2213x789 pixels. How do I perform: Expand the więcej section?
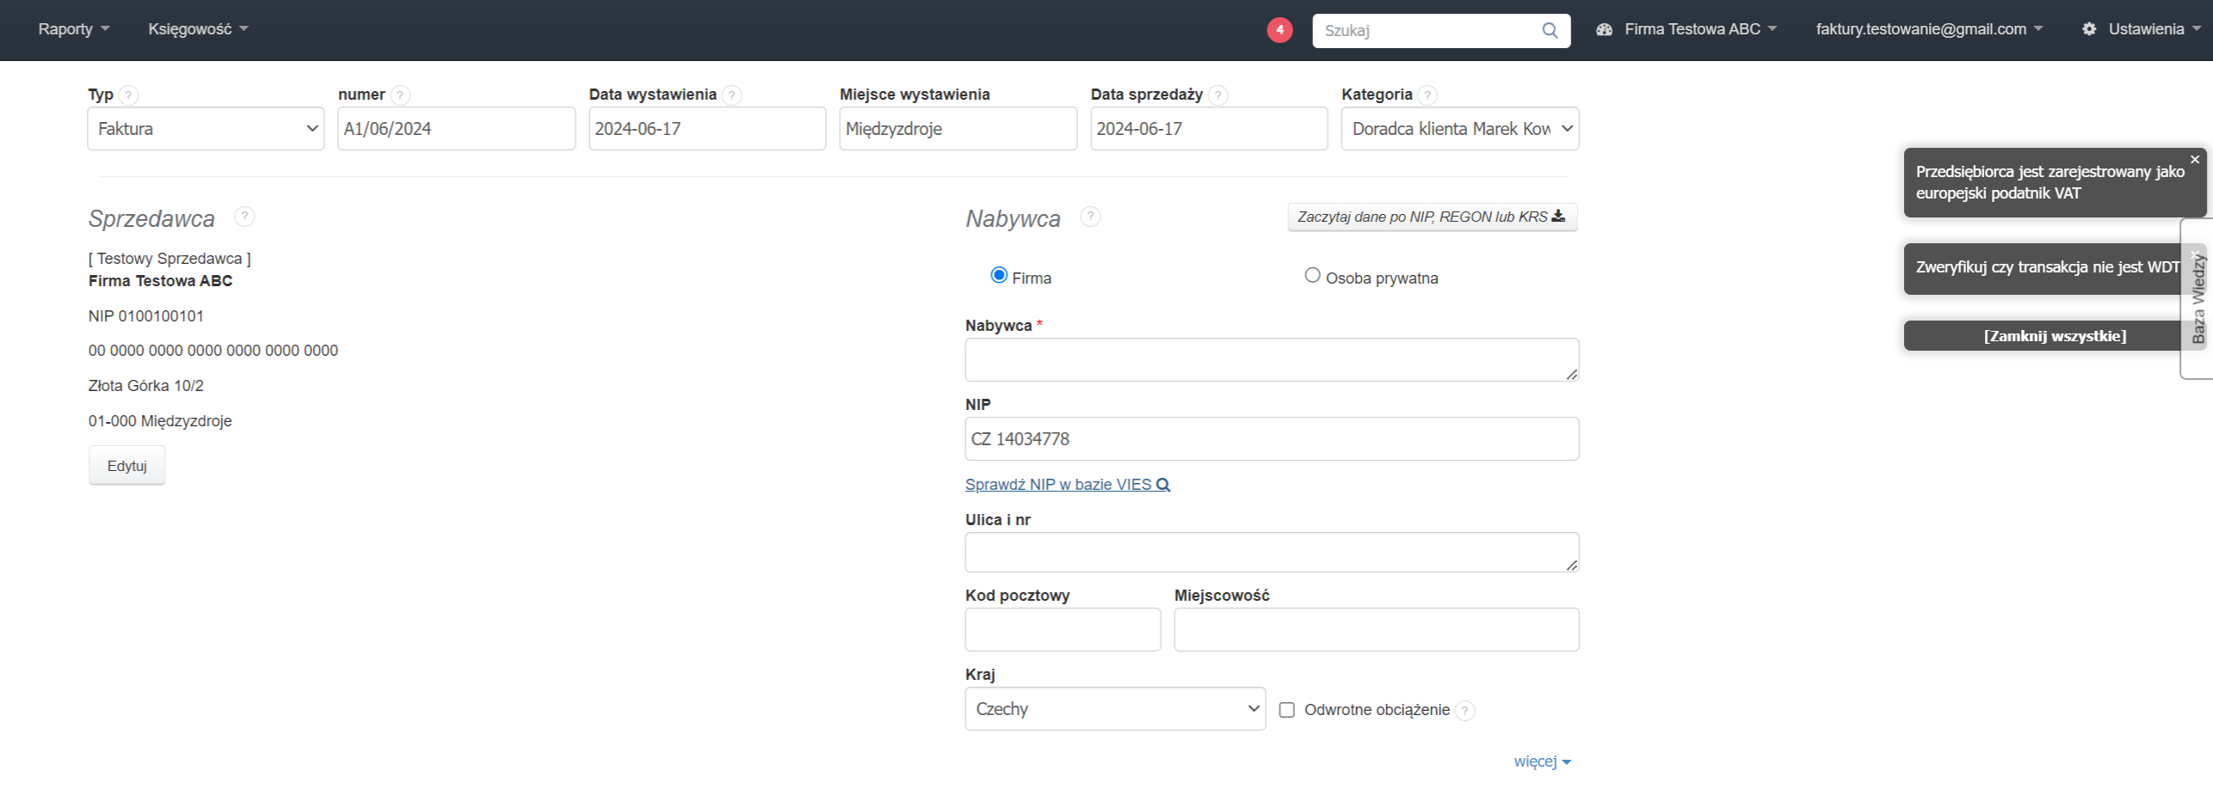click(x=1542, y=762)
